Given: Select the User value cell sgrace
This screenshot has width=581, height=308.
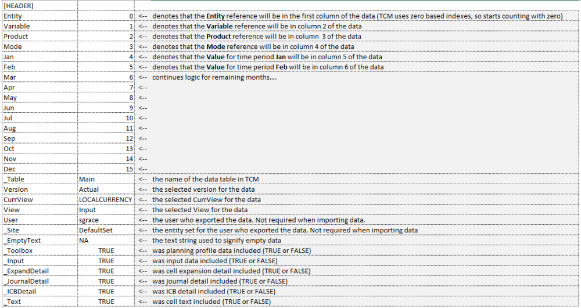Looking at the screenshot, I should click(x=106, y=220).
